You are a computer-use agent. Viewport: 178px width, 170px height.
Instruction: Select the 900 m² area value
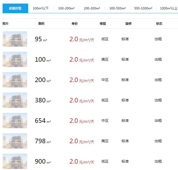coord(43,162)
